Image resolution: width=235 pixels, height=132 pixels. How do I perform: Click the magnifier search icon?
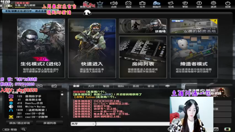[23, 129]
